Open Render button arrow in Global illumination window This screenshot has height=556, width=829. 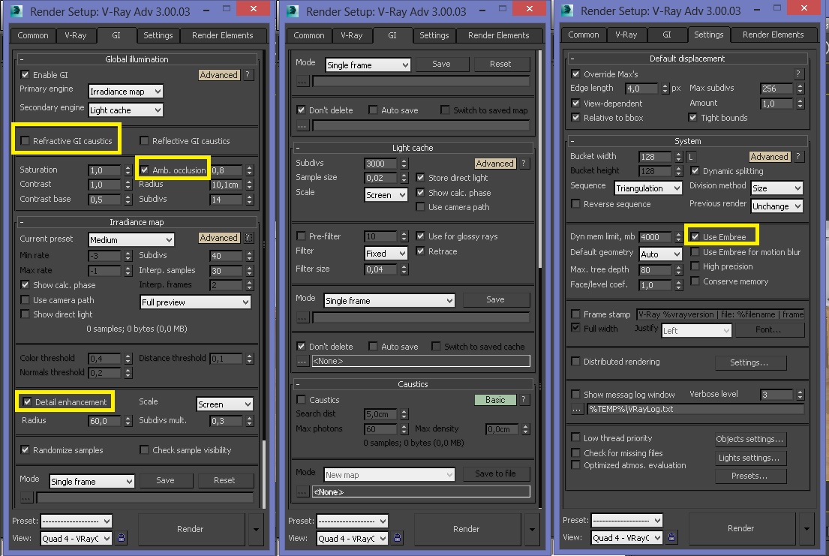coord(257,529)
